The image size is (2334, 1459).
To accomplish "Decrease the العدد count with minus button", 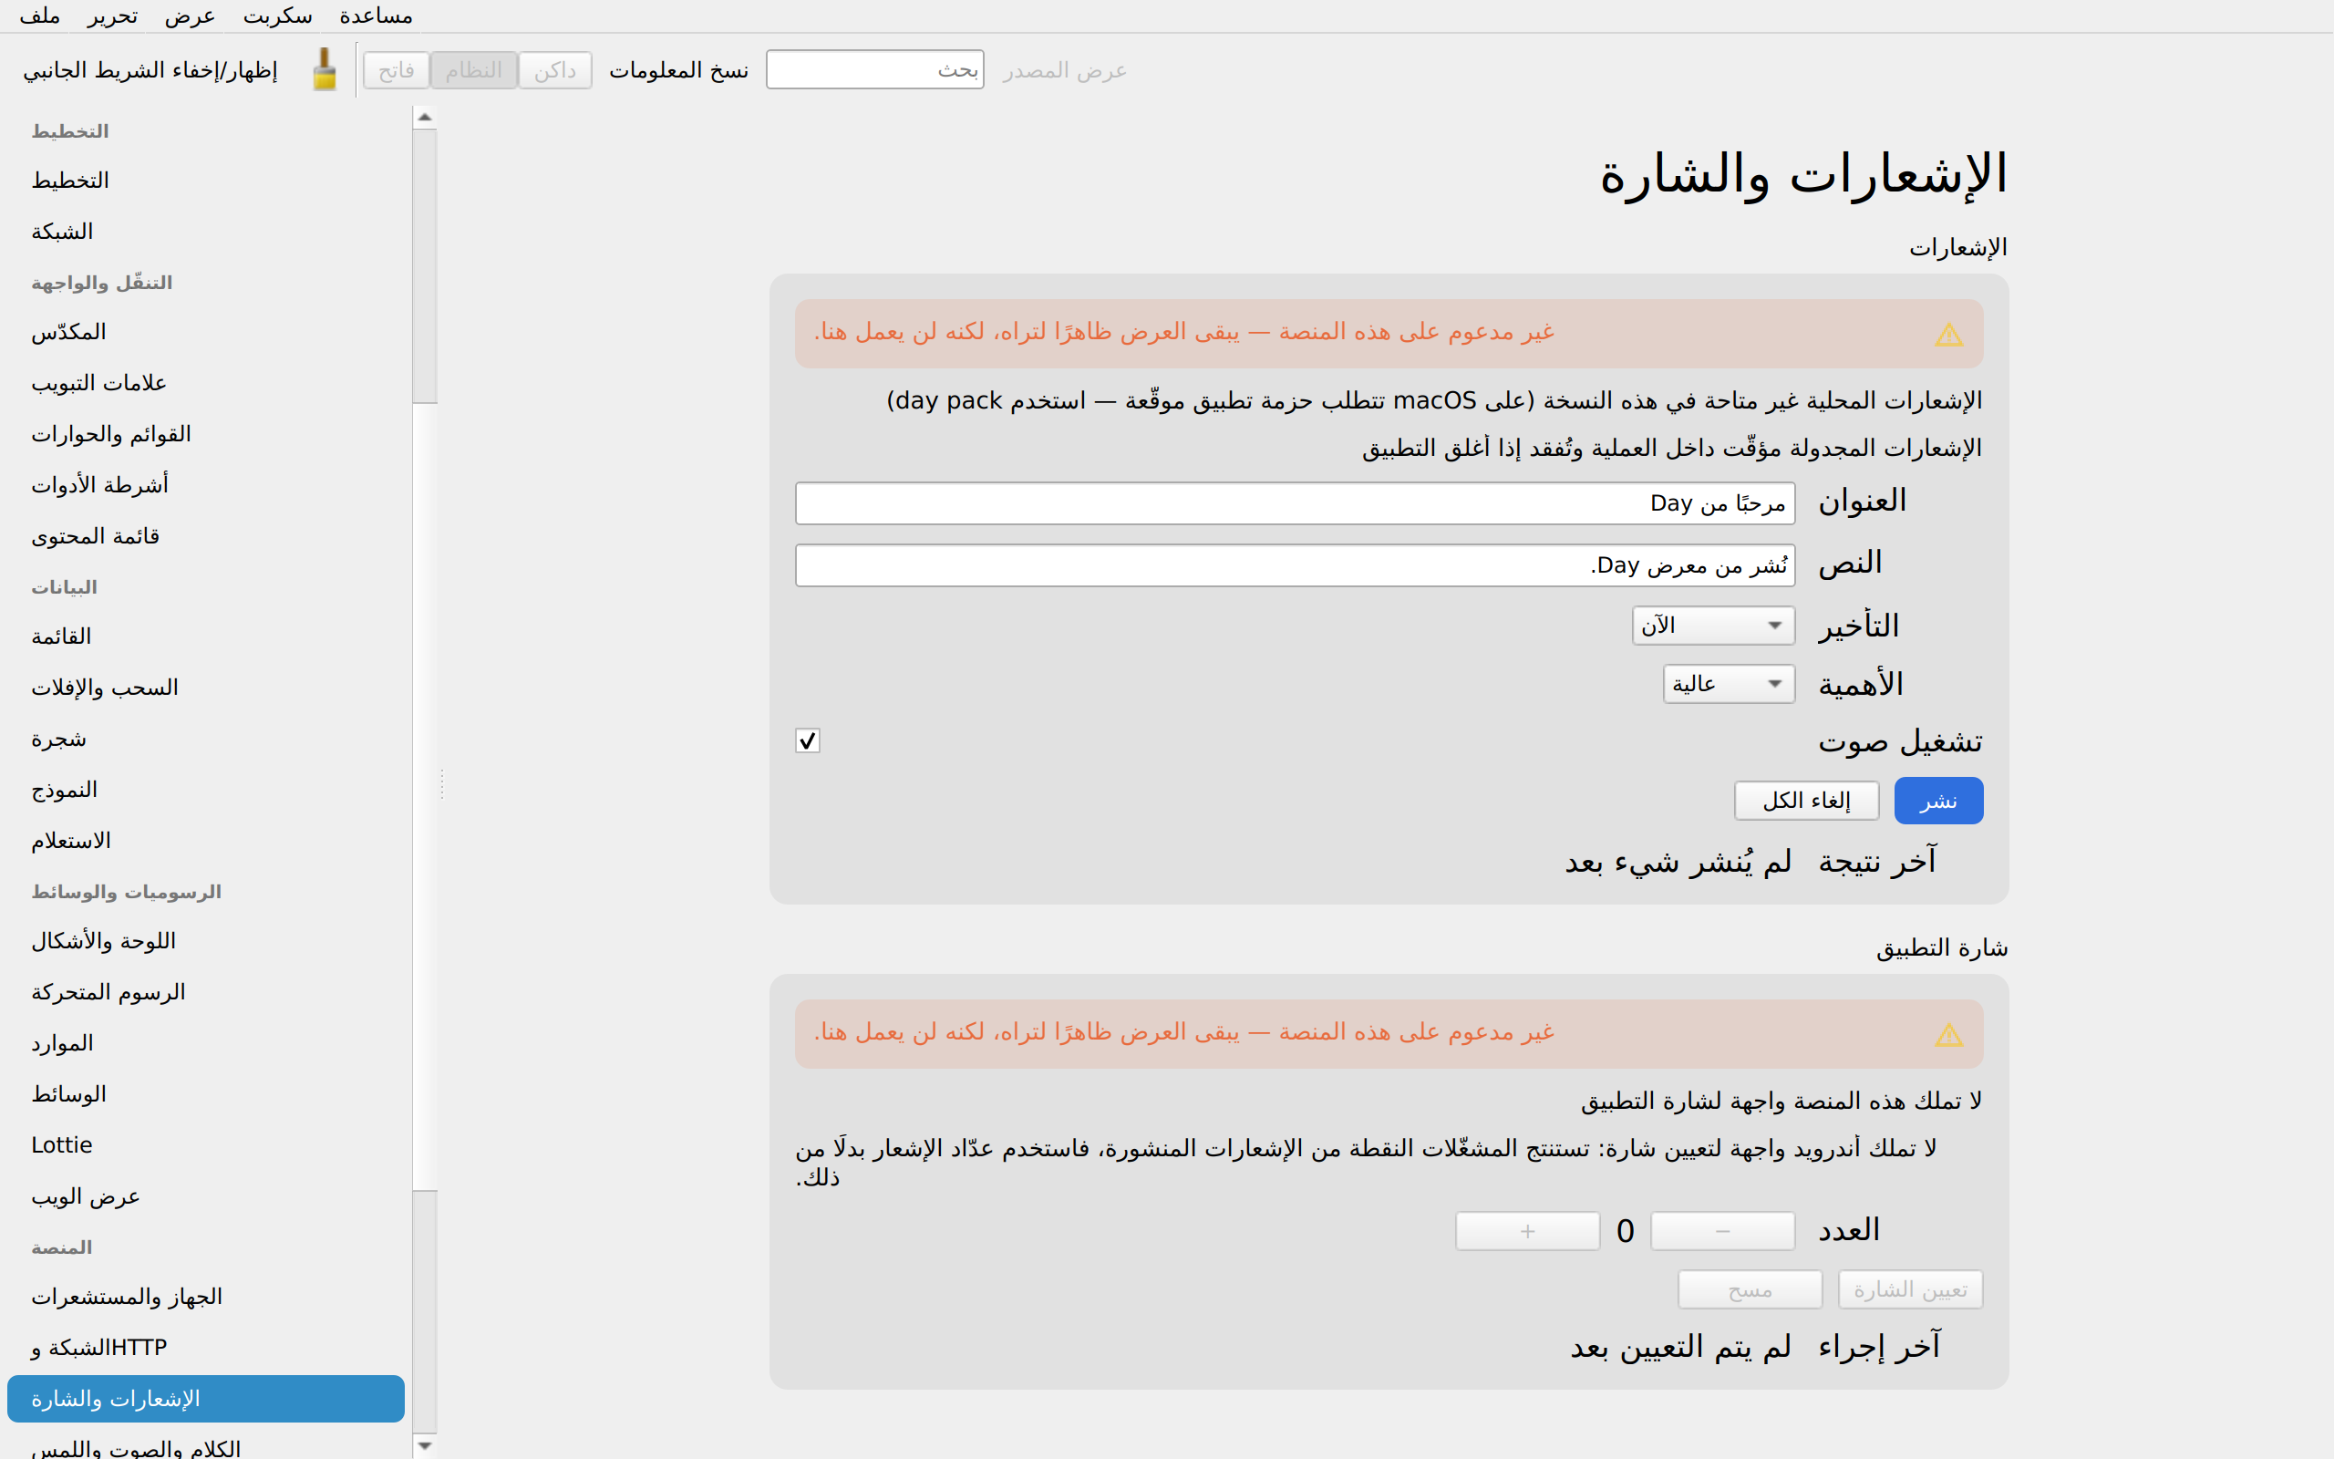I will pos(1722,1231).
